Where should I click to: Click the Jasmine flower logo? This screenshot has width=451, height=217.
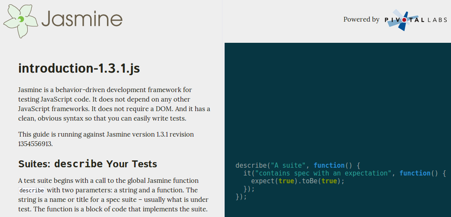pos(21,21)
